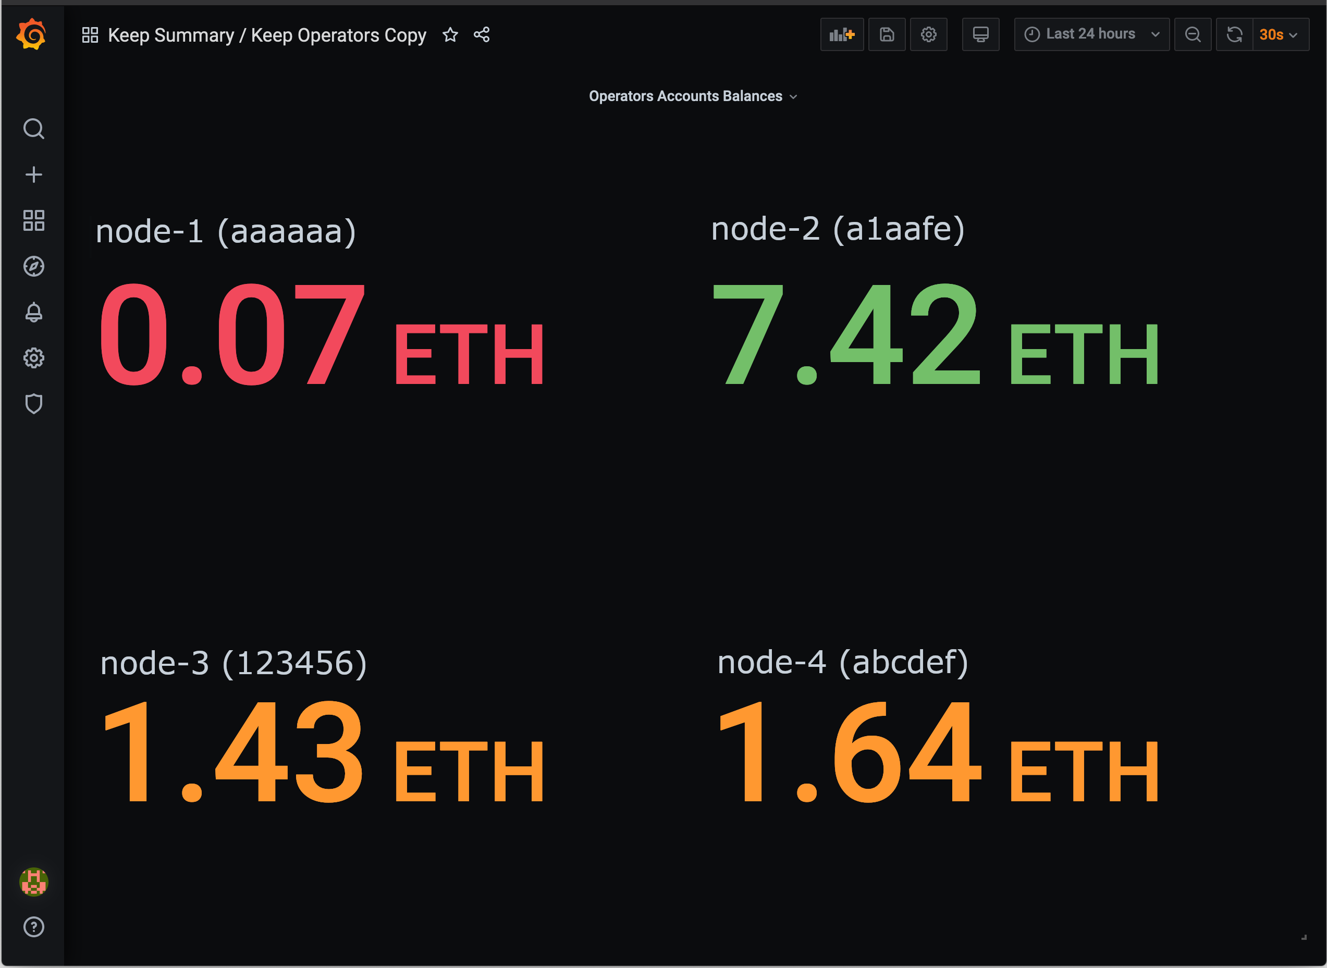The image size is (1327, 968).
Task: Save the dashboard with floppy icon
Action: (x=886, y=34)
